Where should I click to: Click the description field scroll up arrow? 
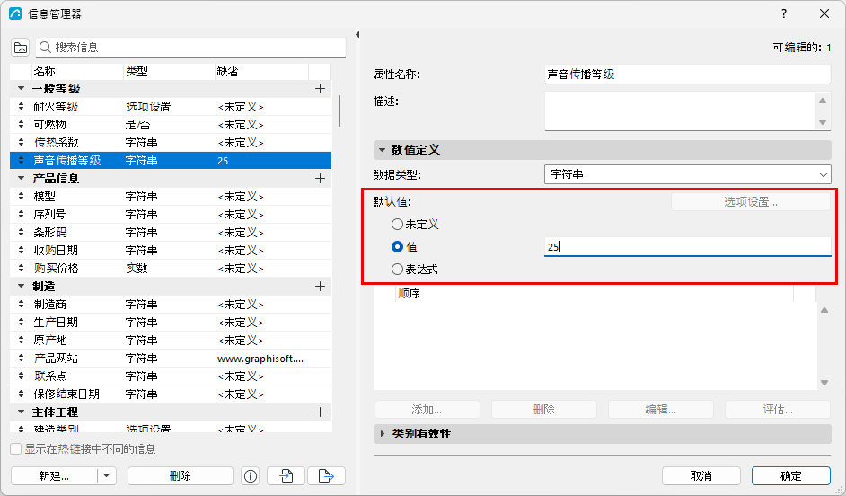[x=823, y=101]
